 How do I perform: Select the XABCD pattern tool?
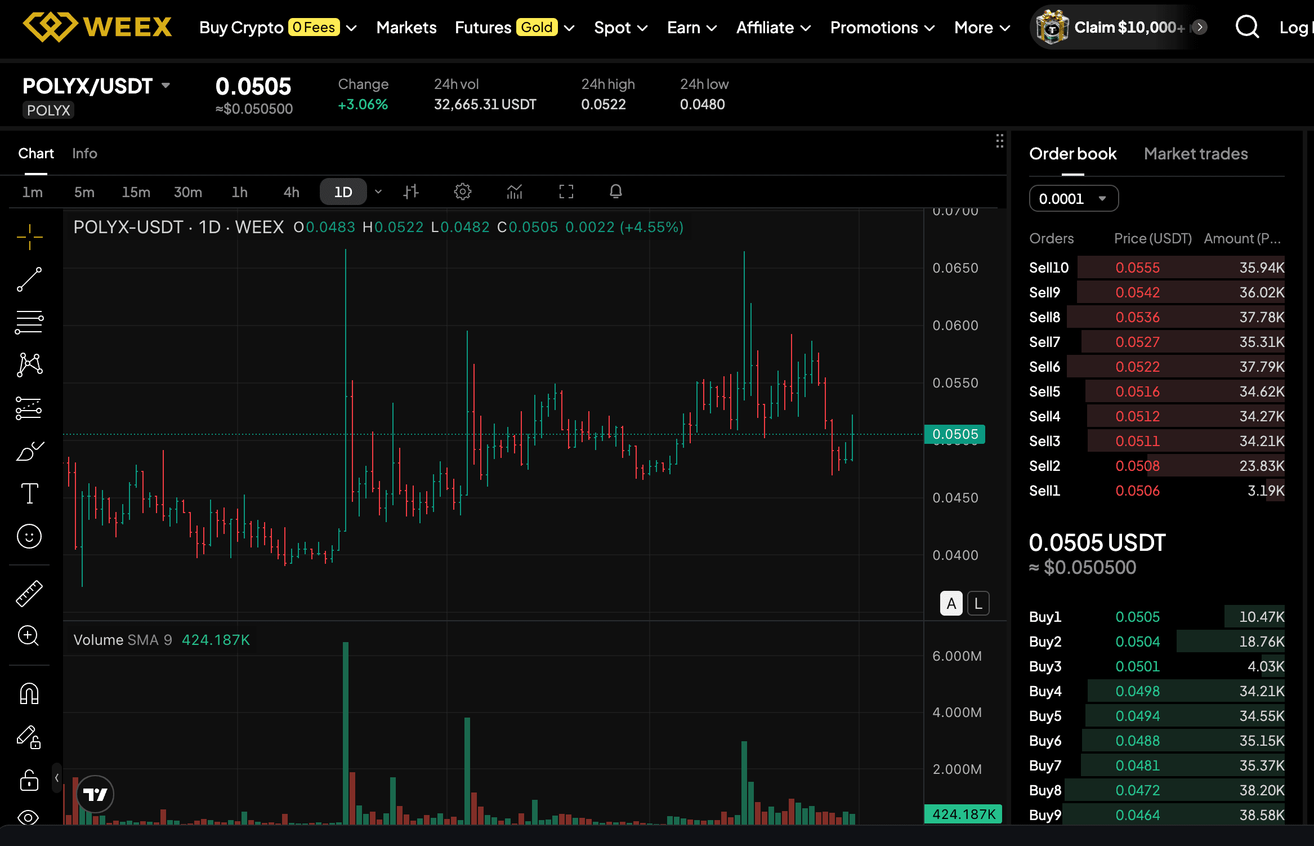coord(29,365)
